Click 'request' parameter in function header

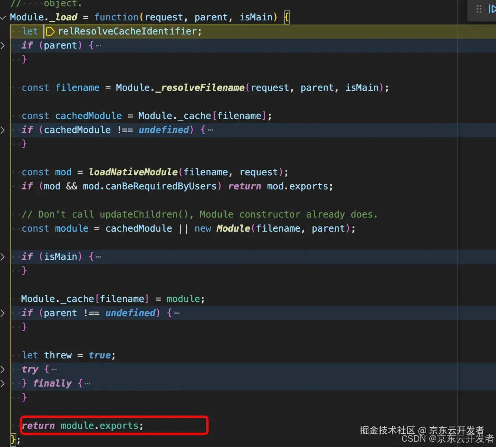click(x=164, y=17)
